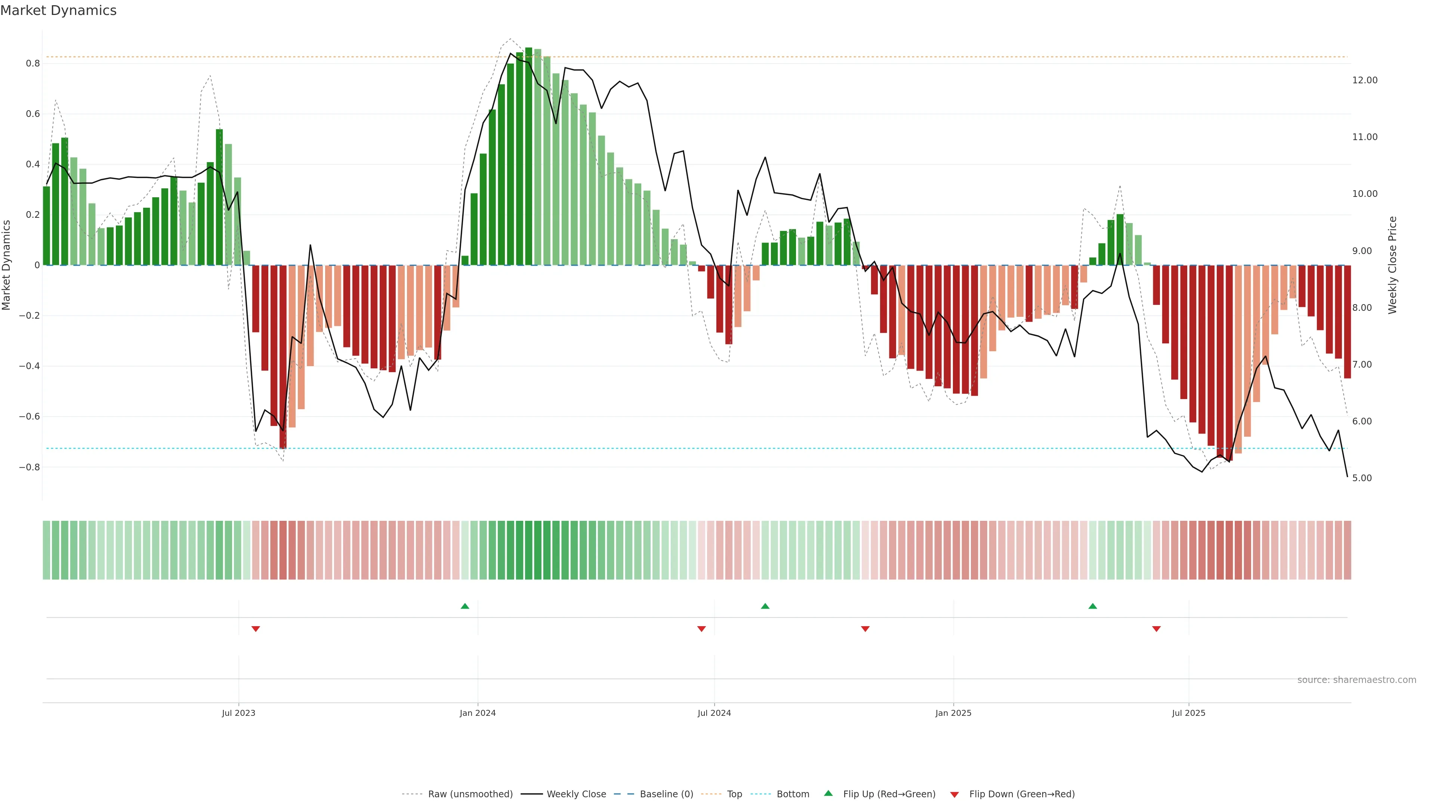Click the red flip-down marker just after Jul 2023

(x=256, y=629)
